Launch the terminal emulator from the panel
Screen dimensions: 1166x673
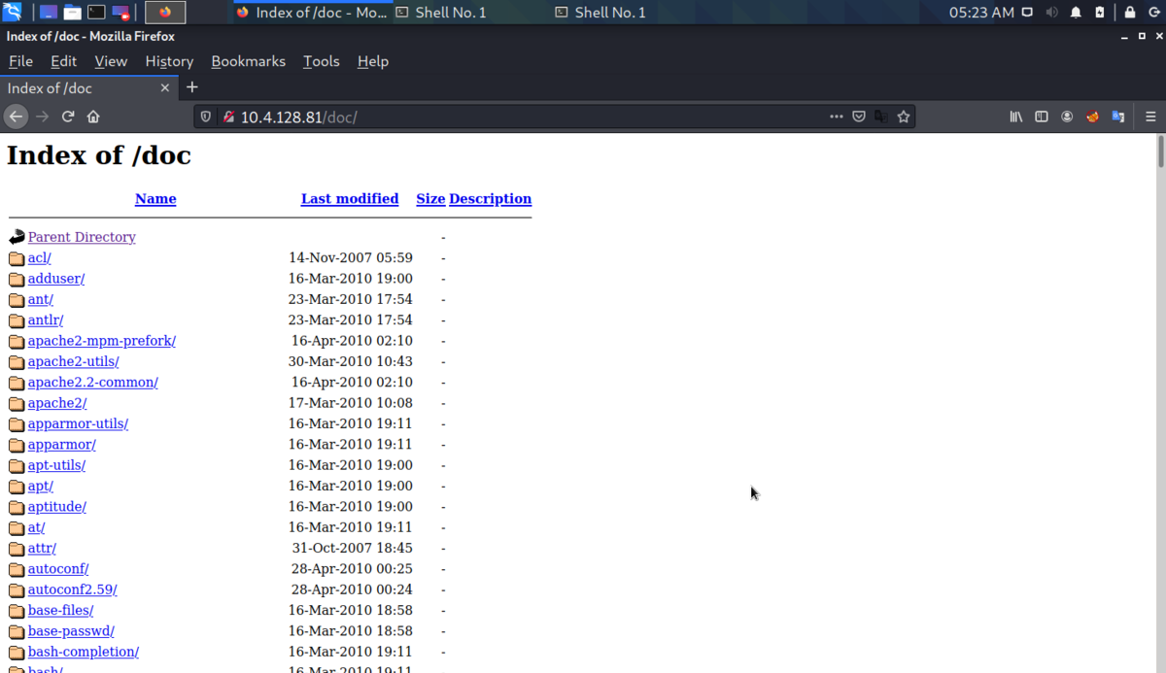(x=96, y=13)
